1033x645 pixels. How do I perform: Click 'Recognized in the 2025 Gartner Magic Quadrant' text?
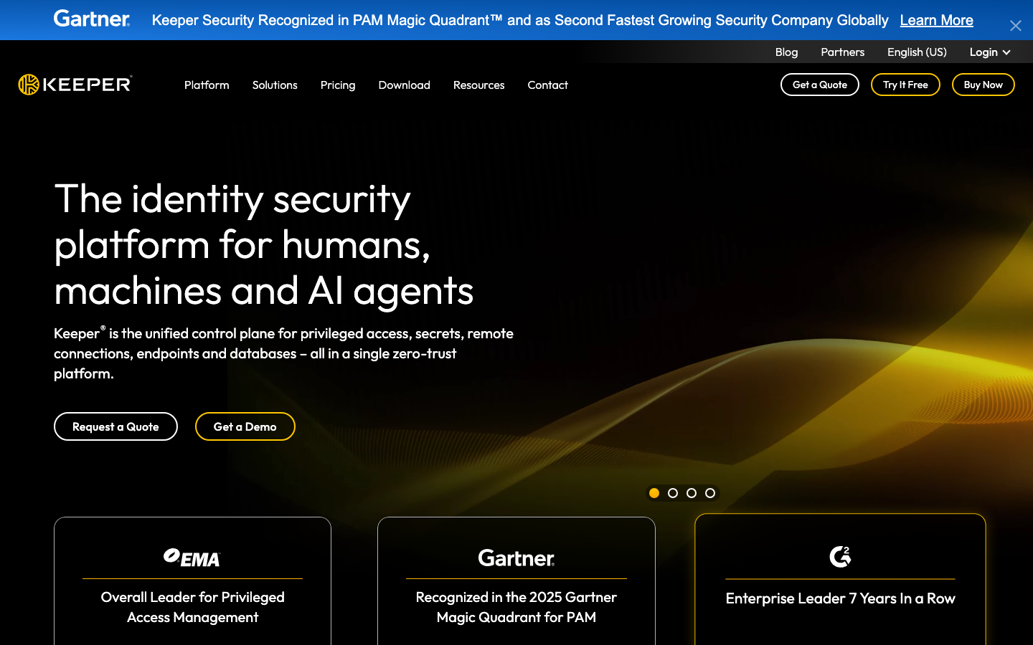click(516, 607)
